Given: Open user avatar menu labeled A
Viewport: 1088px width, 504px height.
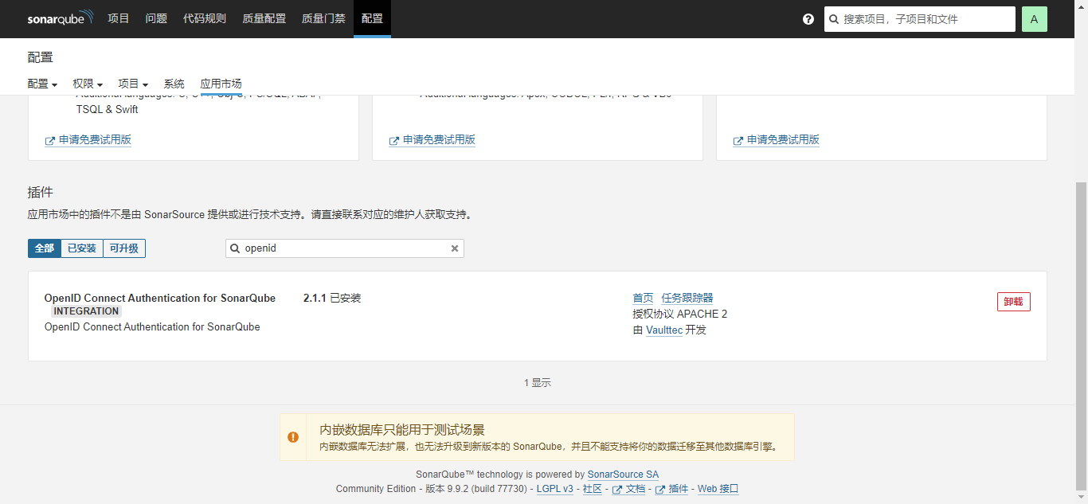Looking at the screenshot, I should 1034,18.
